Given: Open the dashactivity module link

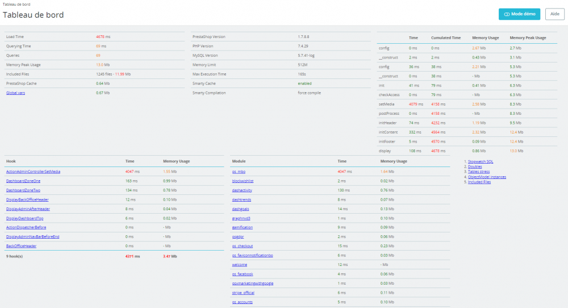Looking at the screenshot, I should point(242,190).
